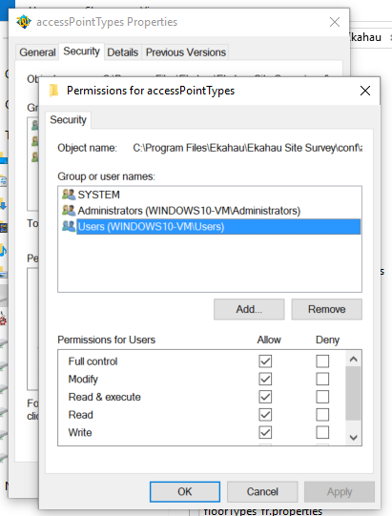Select Security tab in Properties window
392x516 pixels.
tap(81, 52)
